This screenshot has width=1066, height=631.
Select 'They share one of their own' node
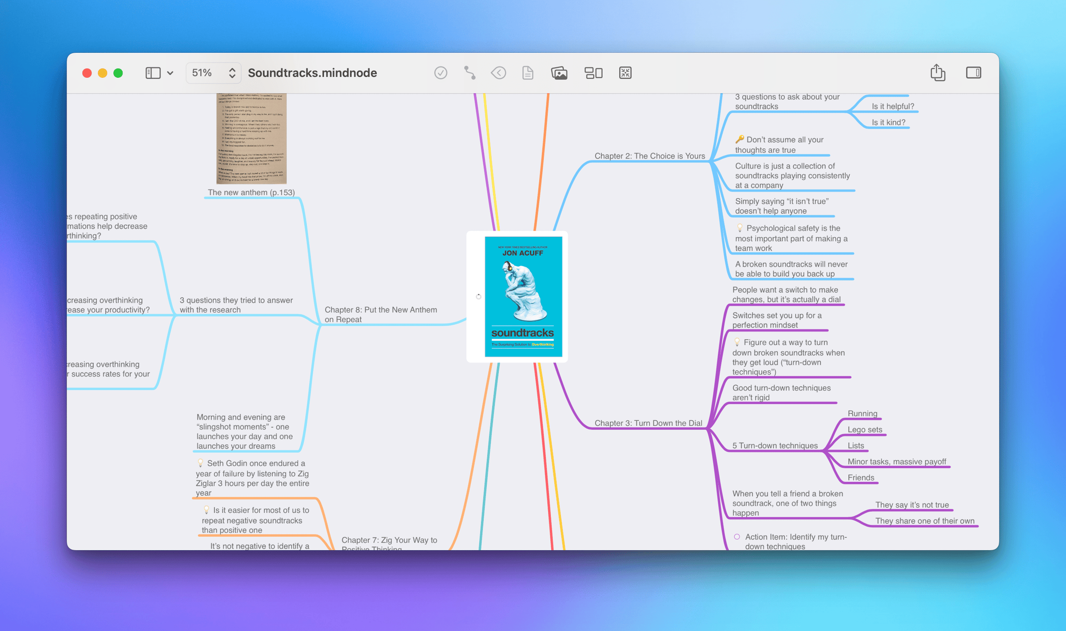tap(925, 521)
